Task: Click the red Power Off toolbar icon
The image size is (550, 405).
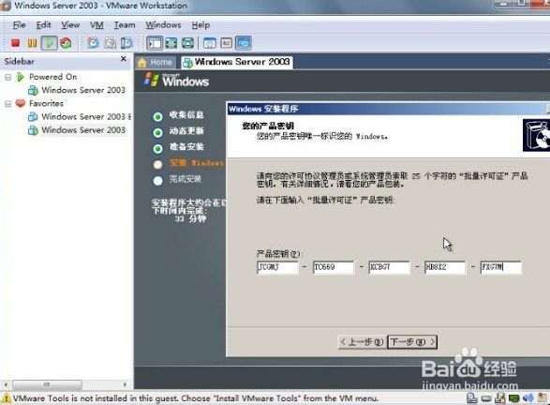Action: coord(15,43)
